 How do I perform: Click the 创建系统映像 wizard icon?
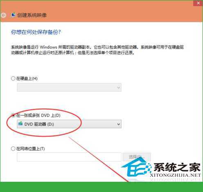coord(13,15)
